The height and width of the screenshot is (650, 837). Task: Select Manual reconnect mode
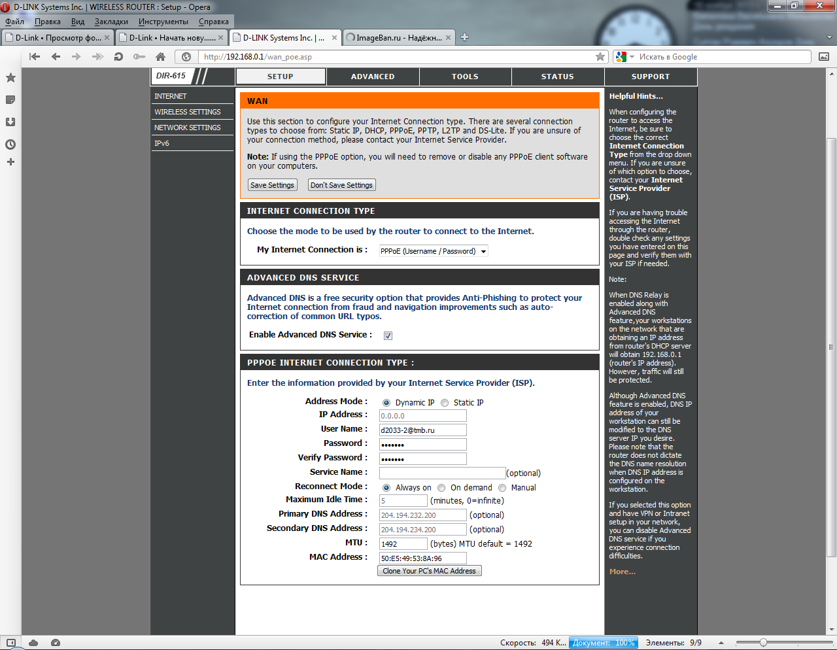[x=502, y=488]
